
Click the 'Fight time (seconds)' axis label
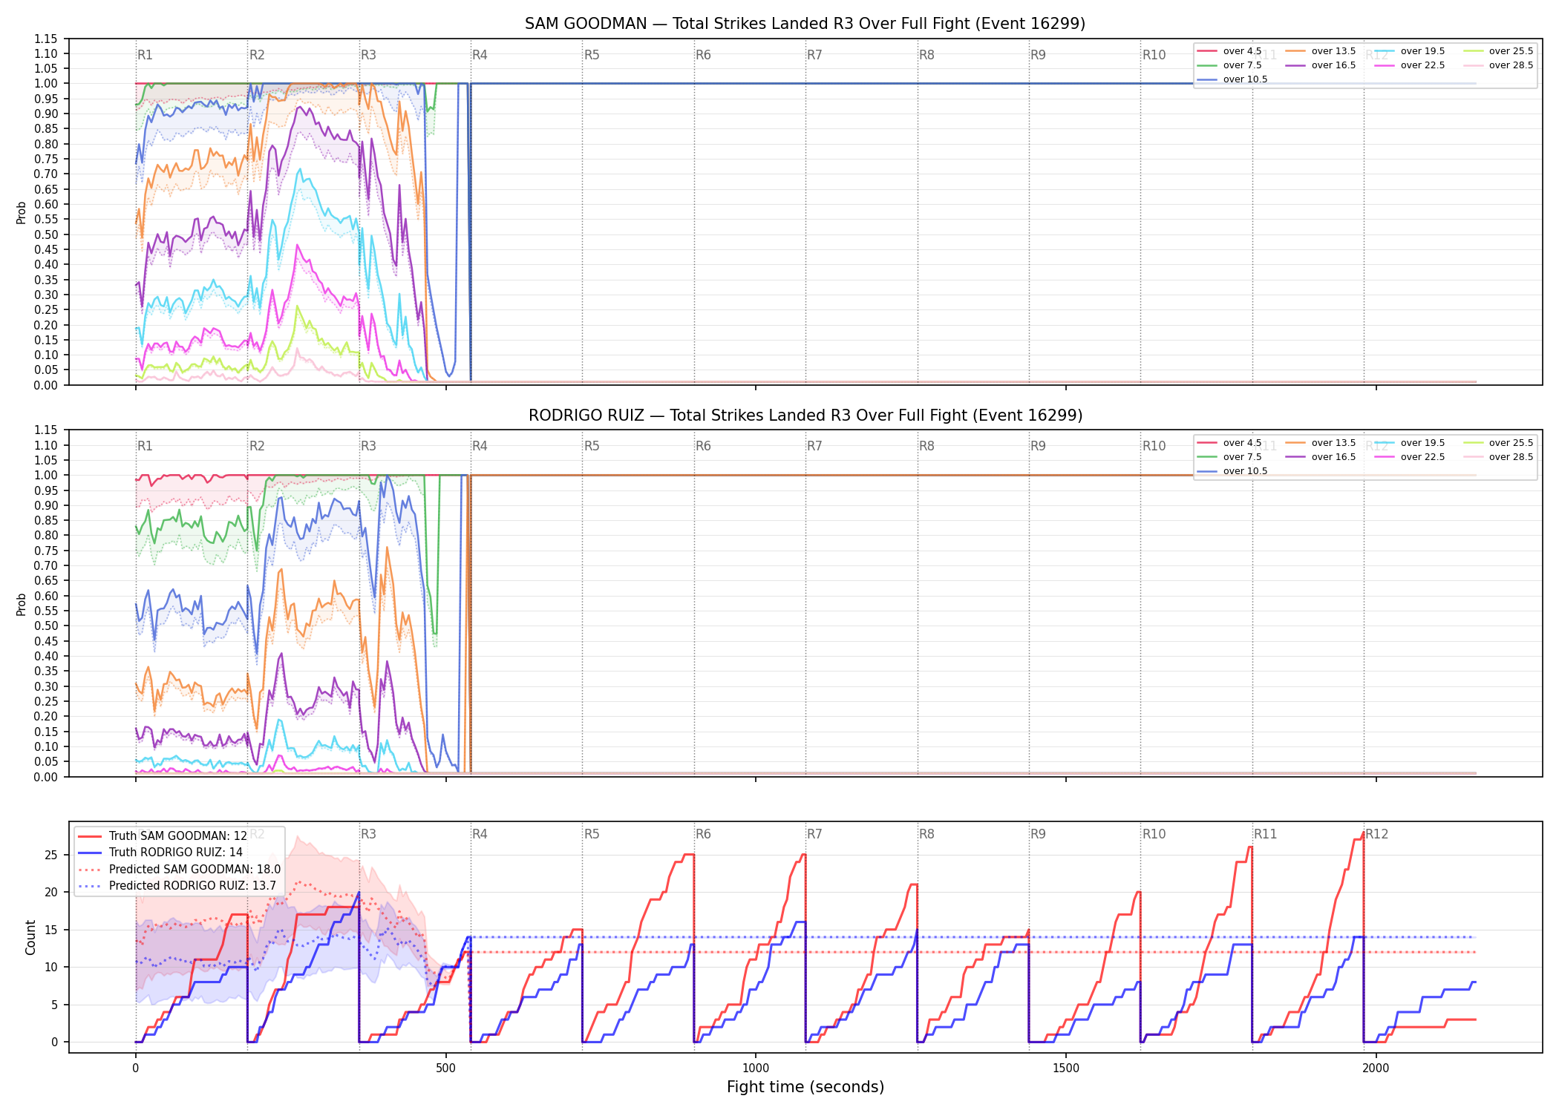(x=805, y=1087)
